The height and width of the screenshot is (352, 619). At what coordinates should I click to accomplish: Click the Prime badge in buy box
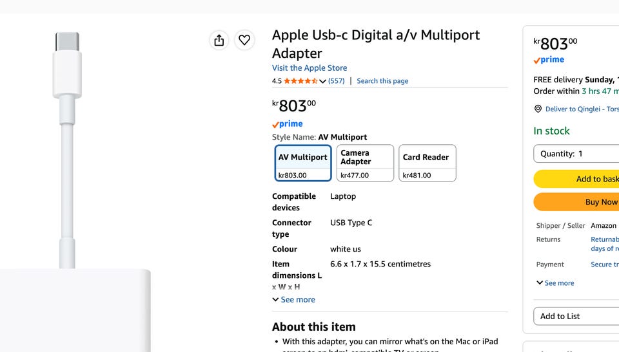549,60
